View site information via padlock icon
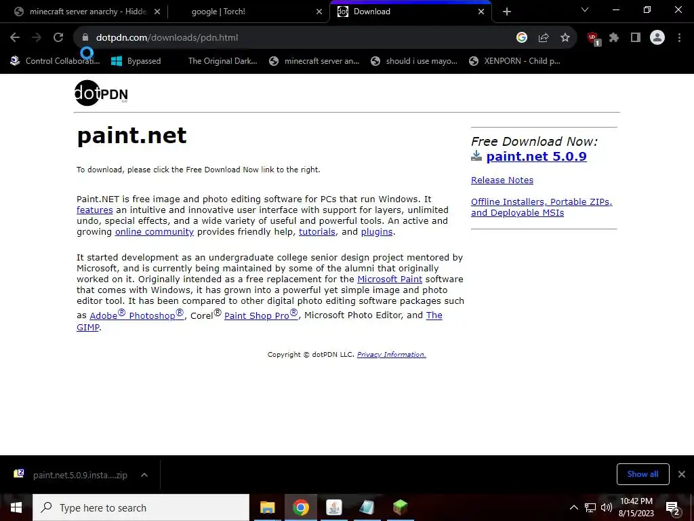 tap(85, 38)
